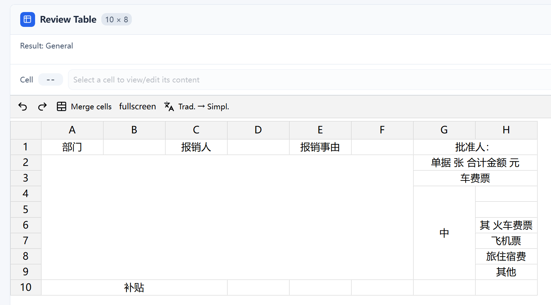
Task: Select column D header
Action: [x=258, y=130]
